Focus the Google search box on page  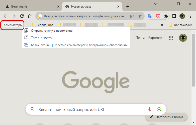pos(96,109)
